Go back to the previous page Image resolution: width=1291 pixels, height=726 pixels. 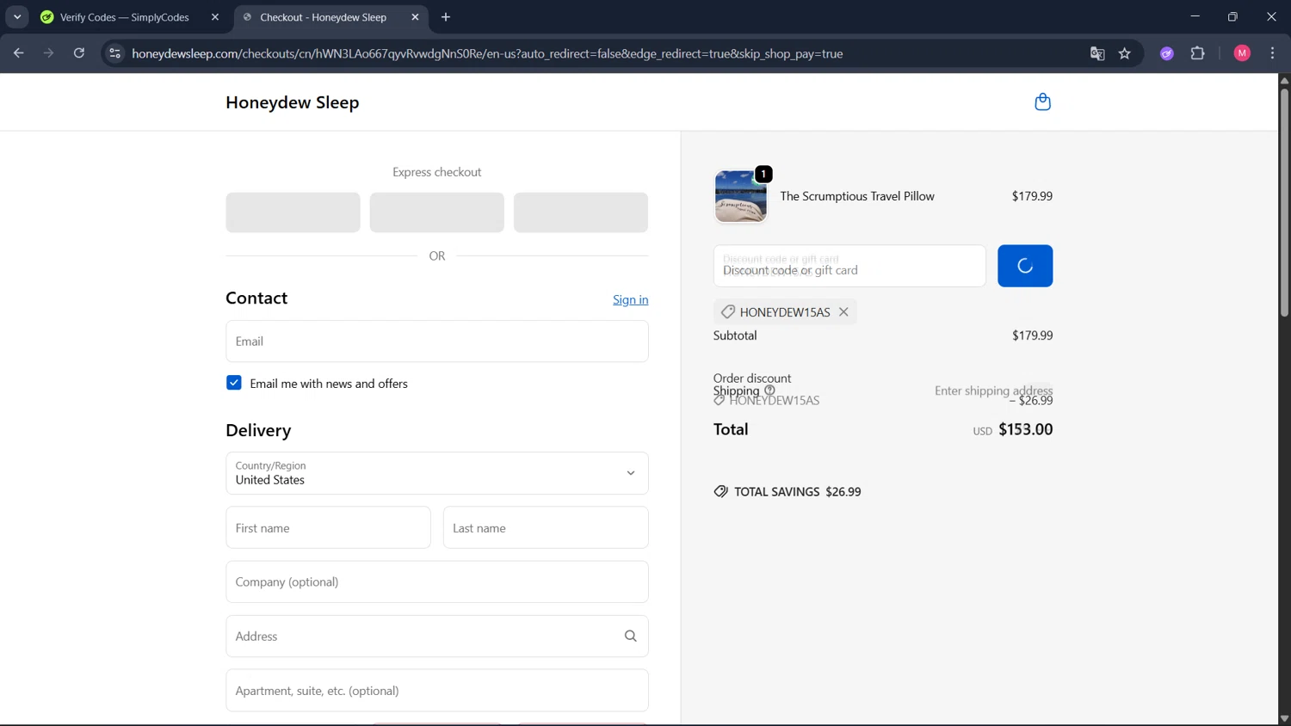pos(18,53)
